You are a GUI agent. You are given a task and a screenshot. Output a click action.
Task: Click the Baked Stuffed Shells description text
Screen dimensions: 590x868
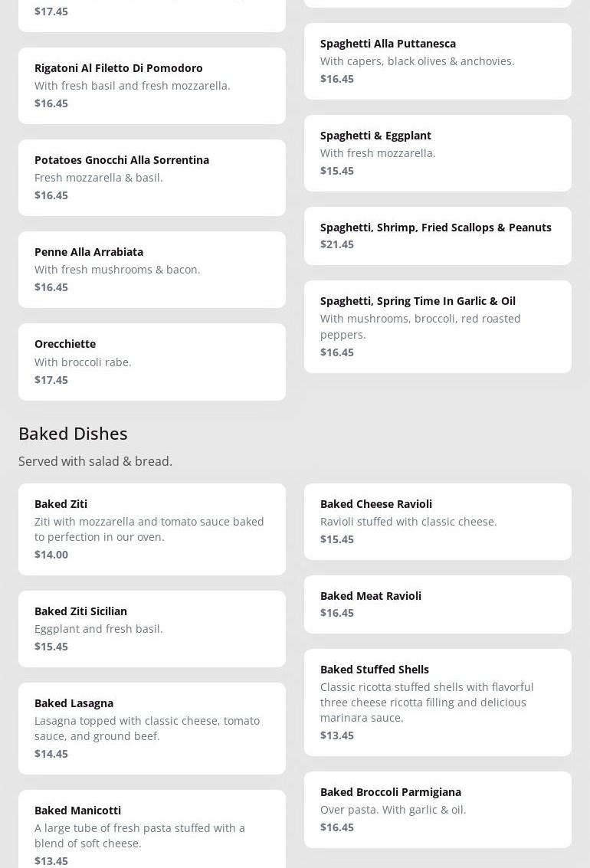point(427,703)
